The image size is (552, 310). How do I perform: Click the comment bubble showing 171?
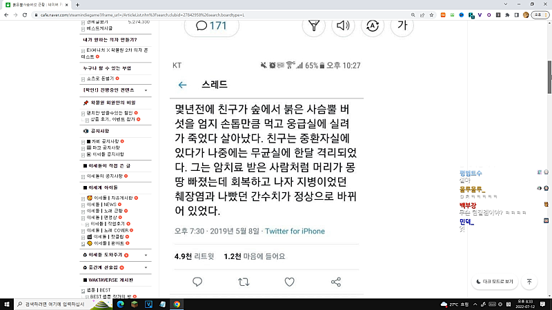click(211, 26)
